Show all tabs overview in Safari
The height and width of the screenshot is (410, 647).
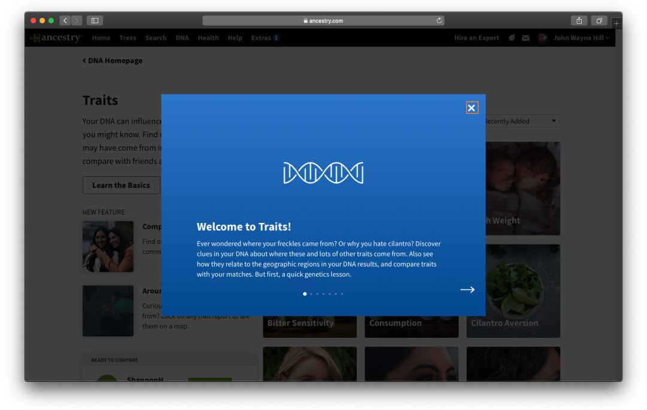point(599,20)
